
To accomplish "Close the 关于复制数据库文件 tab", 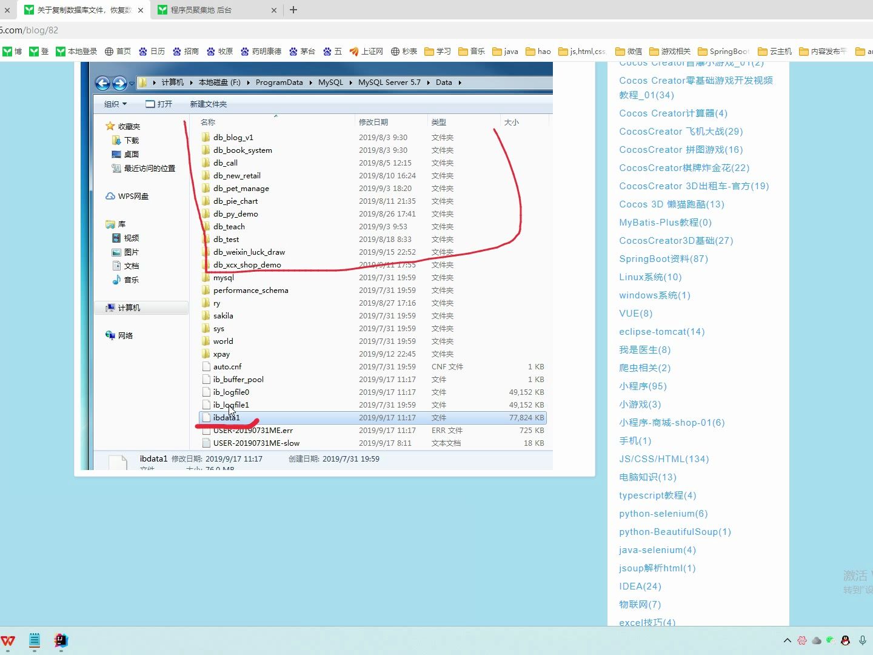I will point(141,10).
